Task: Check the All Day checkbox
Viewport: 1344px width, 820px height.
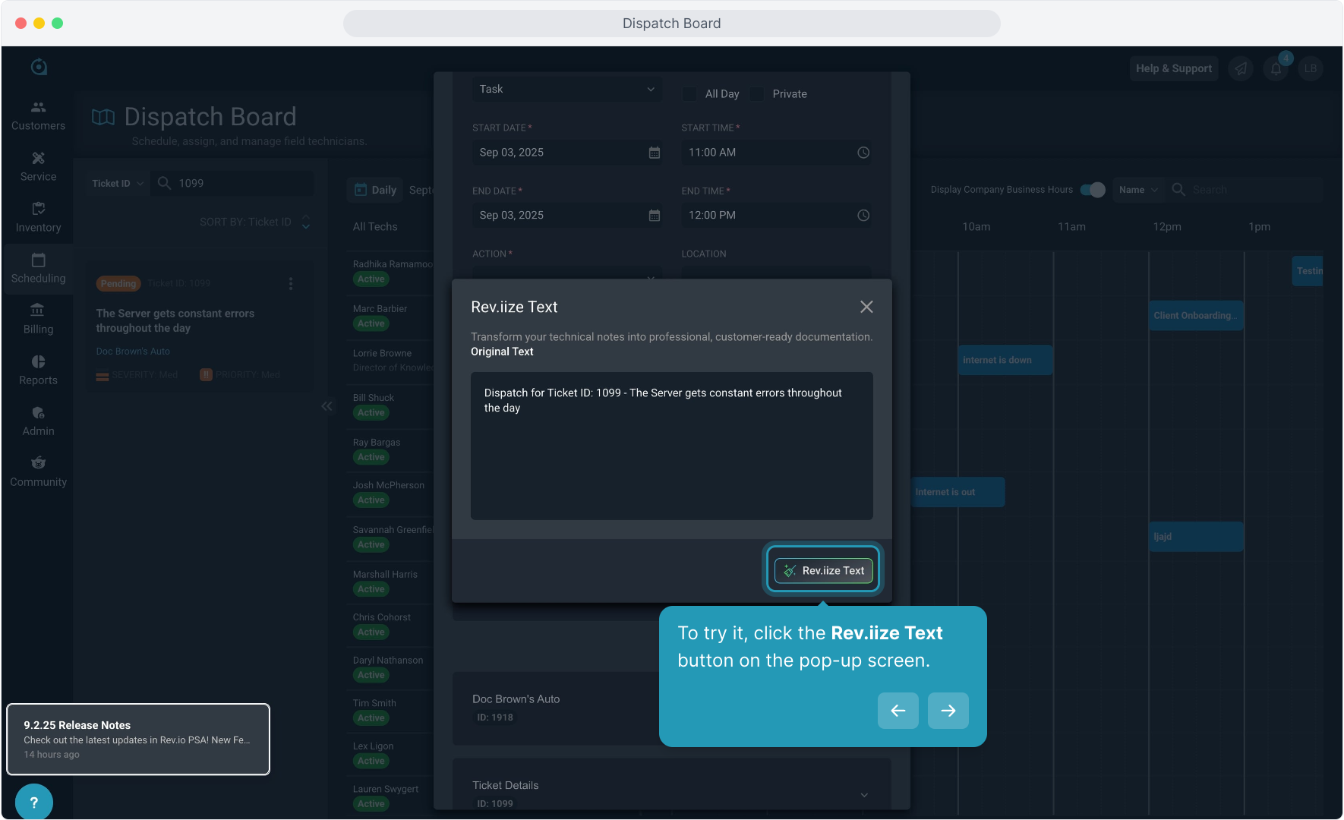Action: point(689,93)
